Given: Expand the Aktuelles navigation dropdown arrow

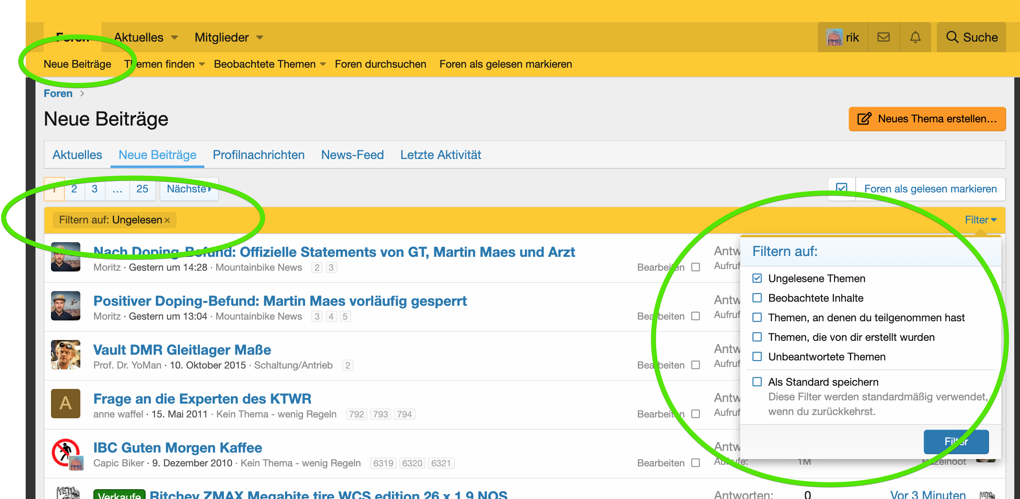Looking at the screenshot, I should click(x=175, y=38).
